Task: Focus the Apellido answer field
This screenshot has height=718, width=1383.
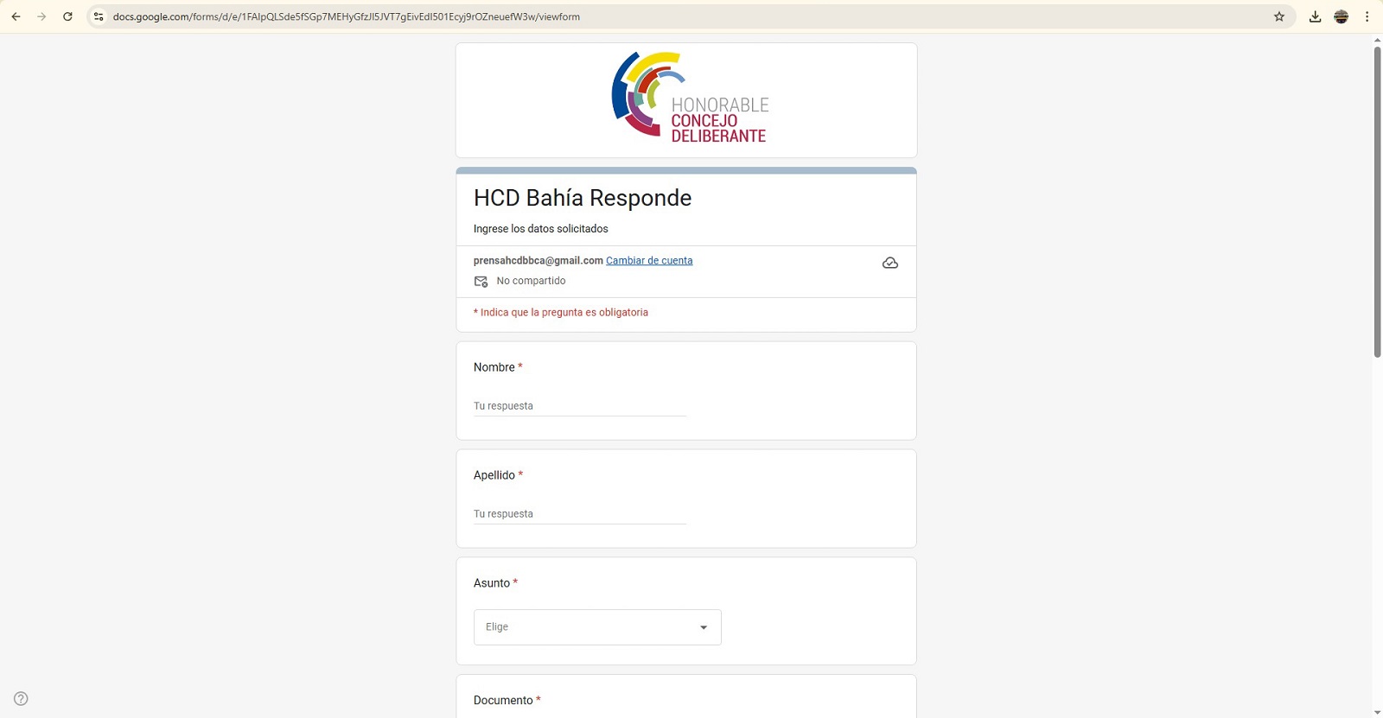Action: coord(579,514)
